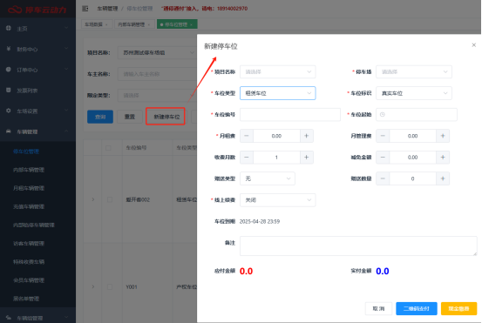Image resolution: width=482 pixels, height=323 pixels.
Task: Tick the checkbox for row Y001
Action: pos(110,287)
